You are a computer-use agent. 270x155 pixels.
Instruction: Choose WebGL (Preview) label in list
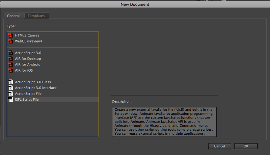28,41
